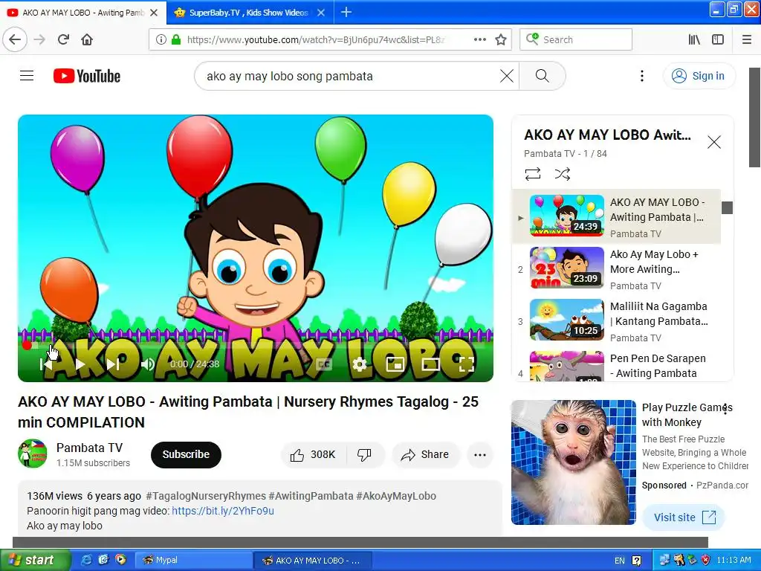Viewport: 761px width, 571px height.
Task: Bookmark this page with the star icon
Action: pyautogui.click(x=501, y=39)
